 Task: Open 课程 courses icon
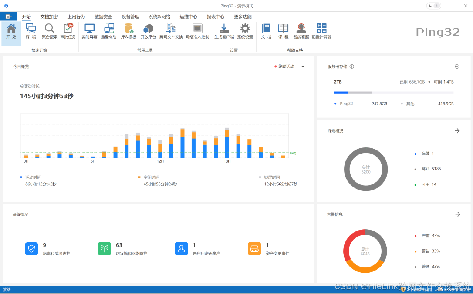(283, 31)
